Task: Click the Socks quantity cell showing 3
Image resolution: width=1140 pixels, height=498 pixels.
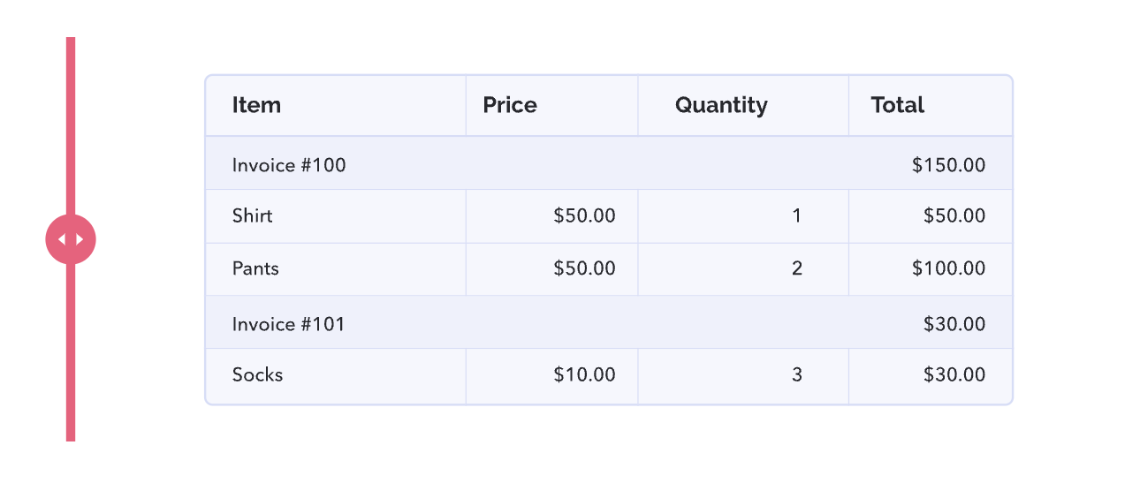Action: [x=743, y=376]
